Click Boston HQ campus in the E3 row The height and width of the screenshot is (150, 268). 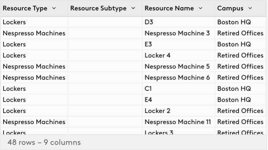[x=234, y=44]
